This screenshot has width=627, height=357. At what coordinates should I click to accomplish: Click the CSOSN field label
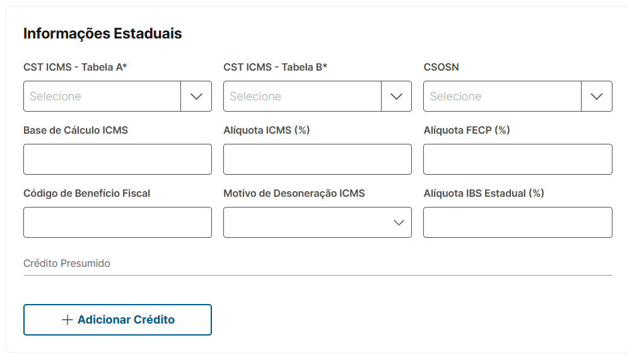(441, 67)
